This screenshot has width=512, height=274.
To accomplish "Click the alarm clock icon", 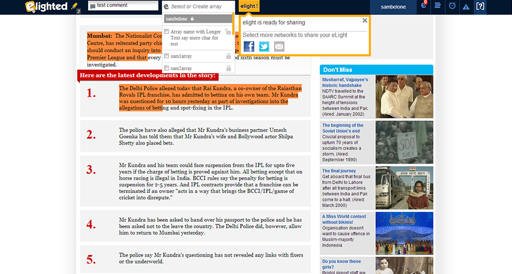I will point(452,5).
